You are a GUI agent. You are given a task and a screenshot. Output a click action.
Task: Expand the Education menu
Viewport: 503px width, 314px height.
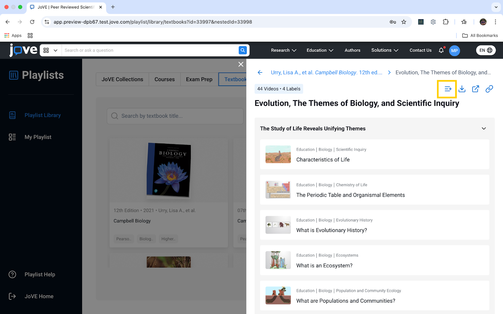[320, 50]
